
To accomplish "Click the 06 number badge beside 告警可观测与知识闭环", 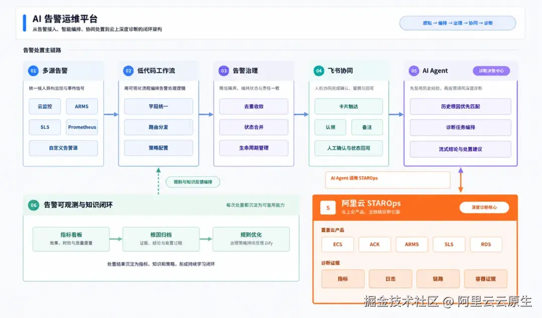I will (34, 205).
